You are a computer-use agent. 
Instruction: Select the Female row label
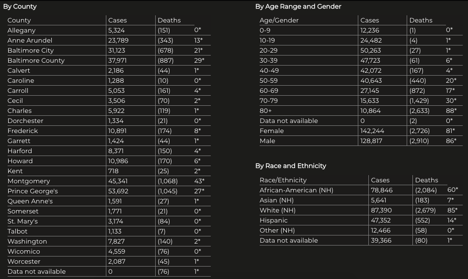[x=272, y=131]
